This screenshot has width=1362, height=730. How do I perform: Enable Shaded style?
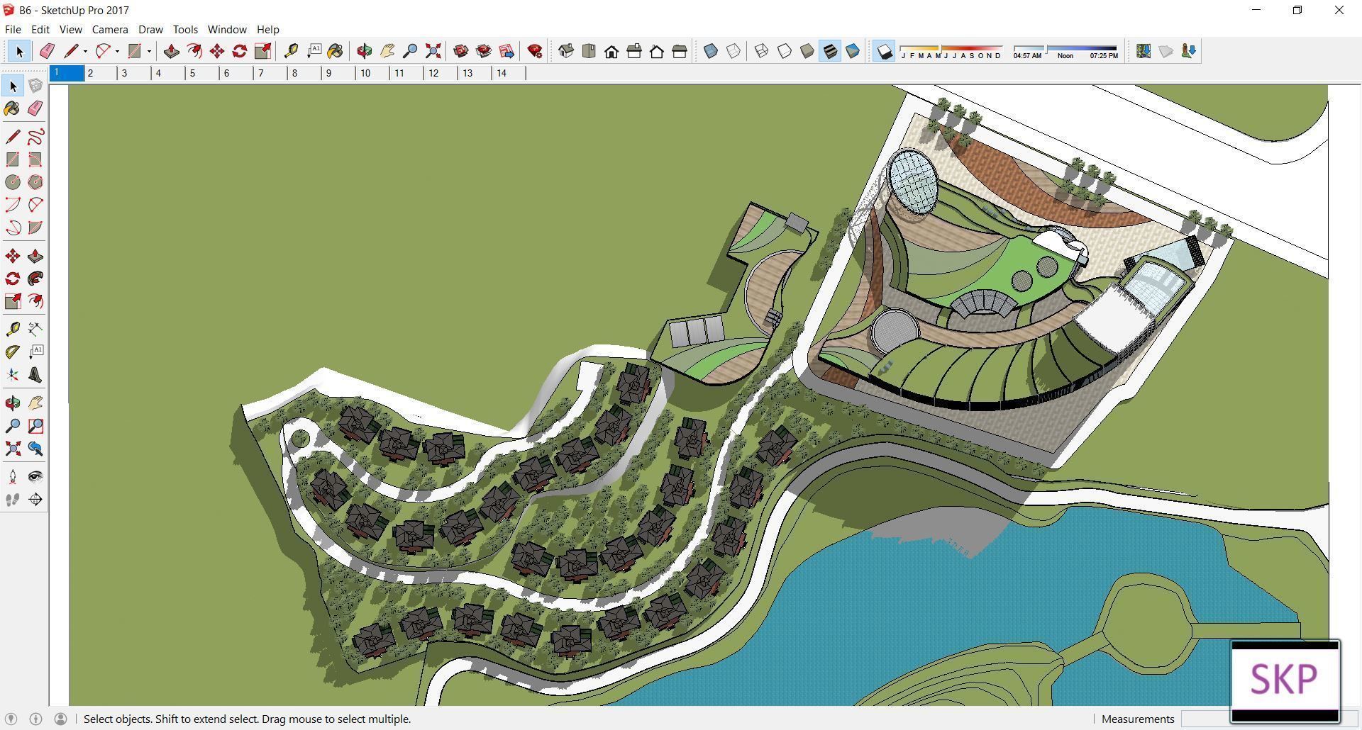tap(807, 51)
